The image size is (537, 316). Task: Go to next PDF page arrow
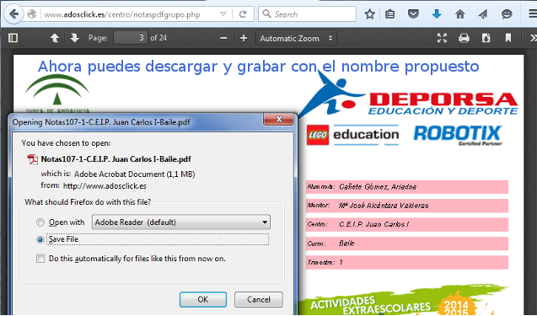(x=74, y=38)
